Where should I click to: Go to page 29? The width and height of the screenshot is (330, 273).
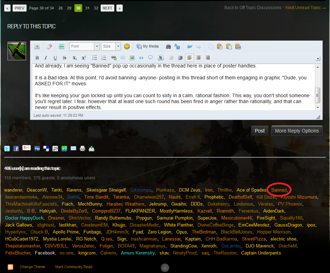(x=69, y=8)
